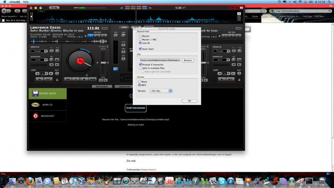The height and width of the screenshot is (188, 334).
Task: Open Terminal from the Dock
Action: [x=309, y=181]
